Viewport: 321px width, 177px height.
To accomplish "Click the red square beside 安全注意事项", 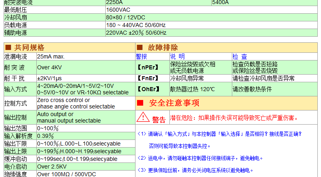I will tap(140, 103).
